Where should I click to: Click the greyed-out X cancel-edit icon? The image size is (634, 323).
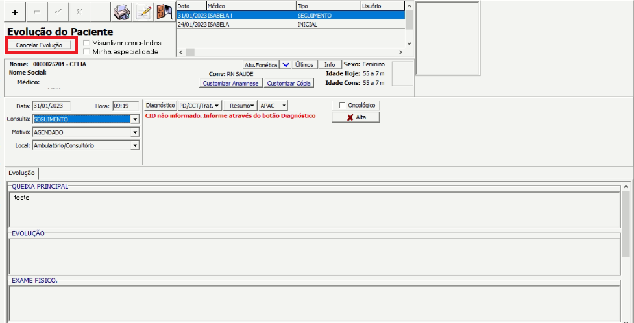[79, 12]
